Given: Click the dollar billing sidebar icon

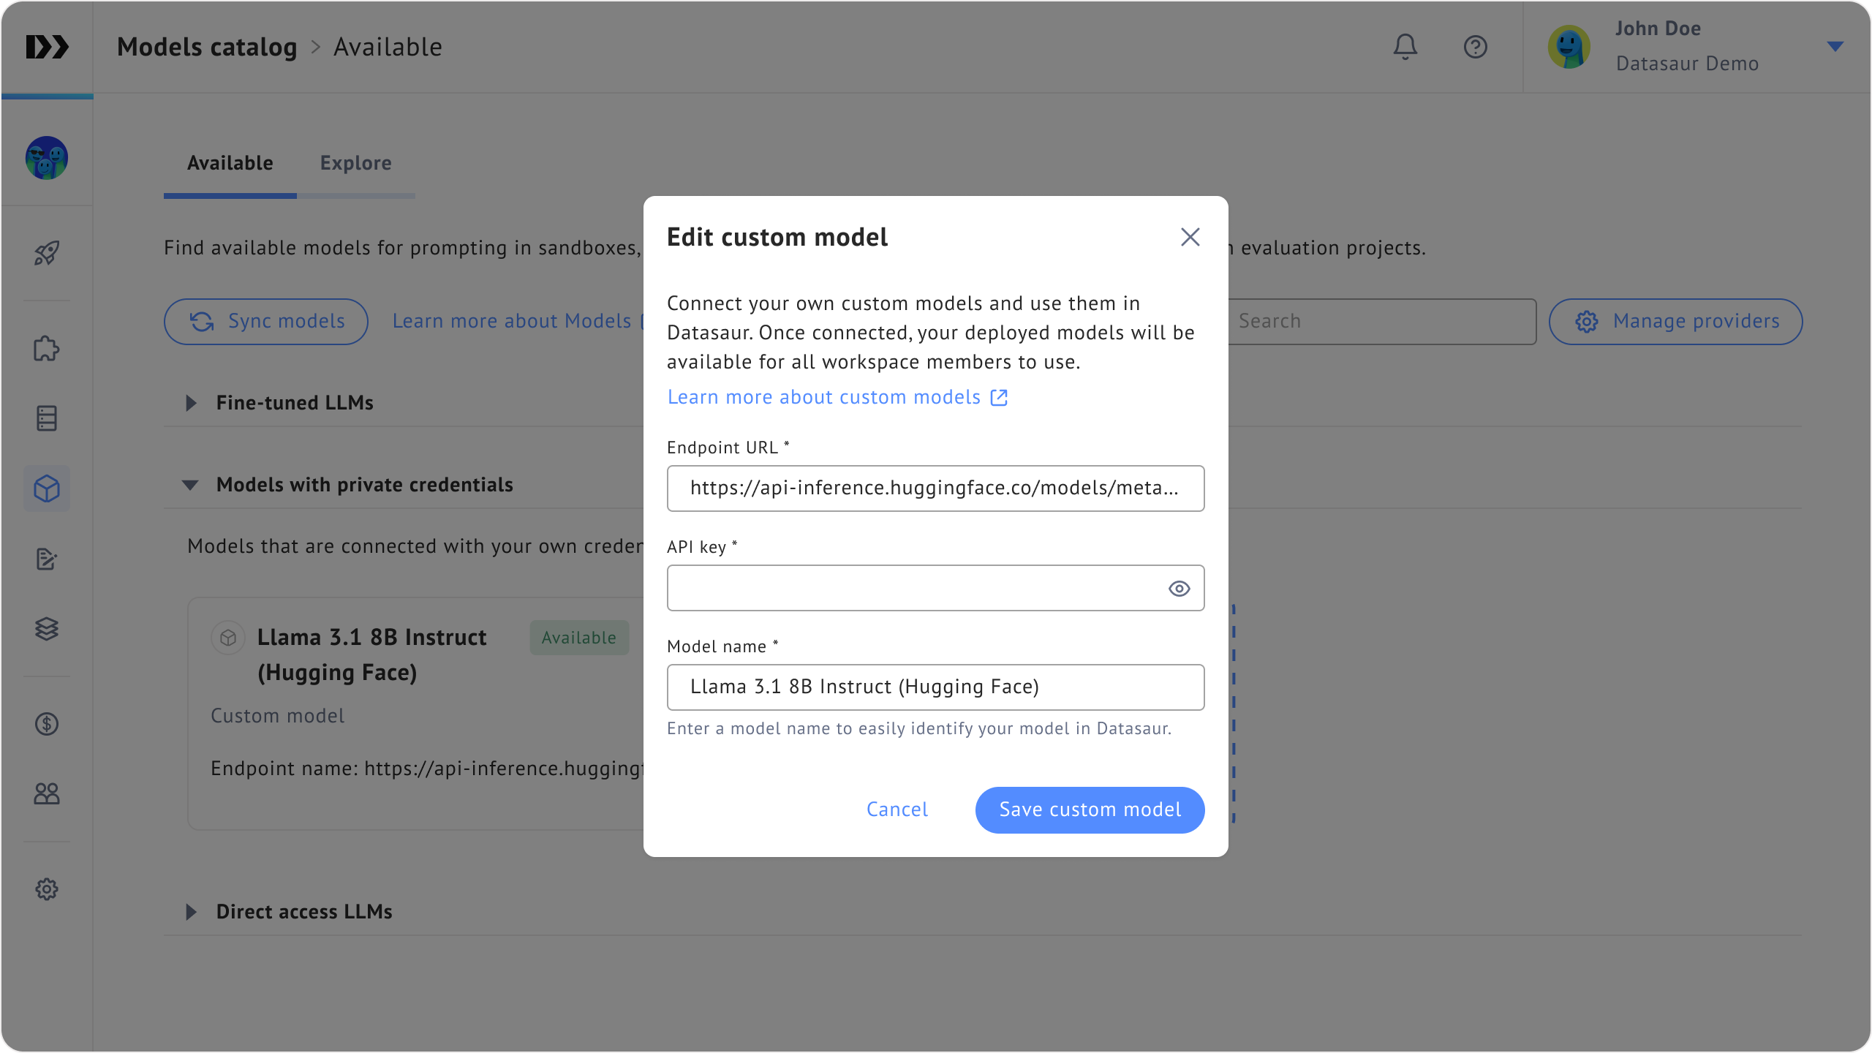Looking at the screenshot, I should 47,724.
